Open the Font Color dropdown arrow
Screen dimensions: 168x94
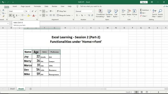tap(36, 15)
